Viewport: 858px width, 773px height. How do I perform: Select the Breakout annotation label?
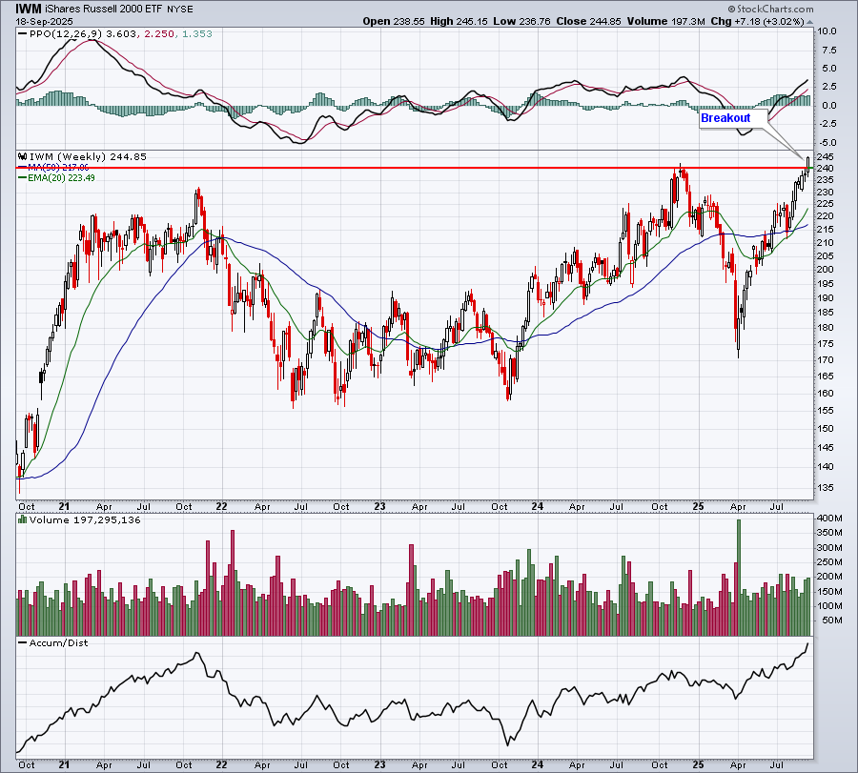(725, 118)
